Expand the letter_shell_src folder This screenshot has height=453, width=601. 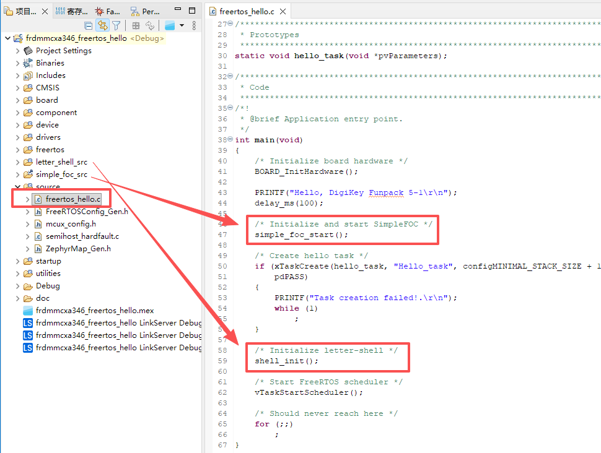[x=17, y=162]
